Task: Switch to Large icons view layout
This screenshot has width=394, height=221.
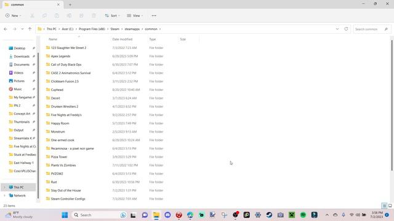Action: [390, 206]
